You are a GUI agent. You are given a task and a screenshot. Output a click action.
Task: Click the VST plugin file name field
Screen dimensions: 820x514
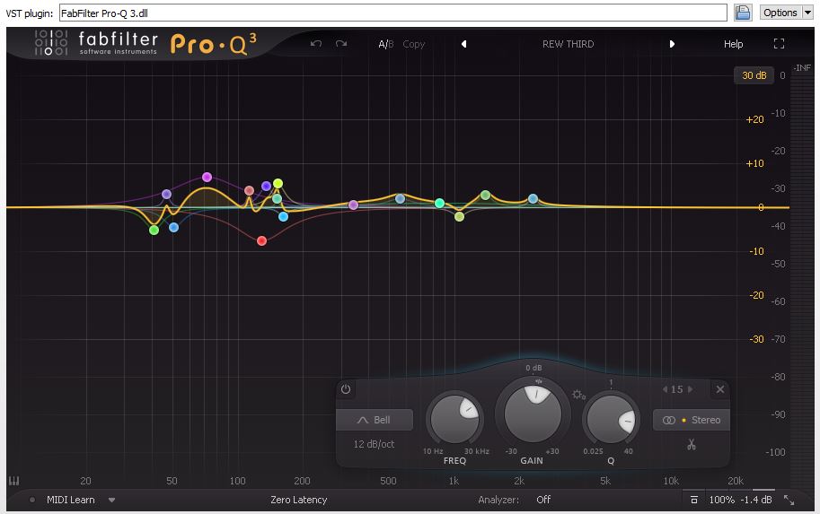392,13
